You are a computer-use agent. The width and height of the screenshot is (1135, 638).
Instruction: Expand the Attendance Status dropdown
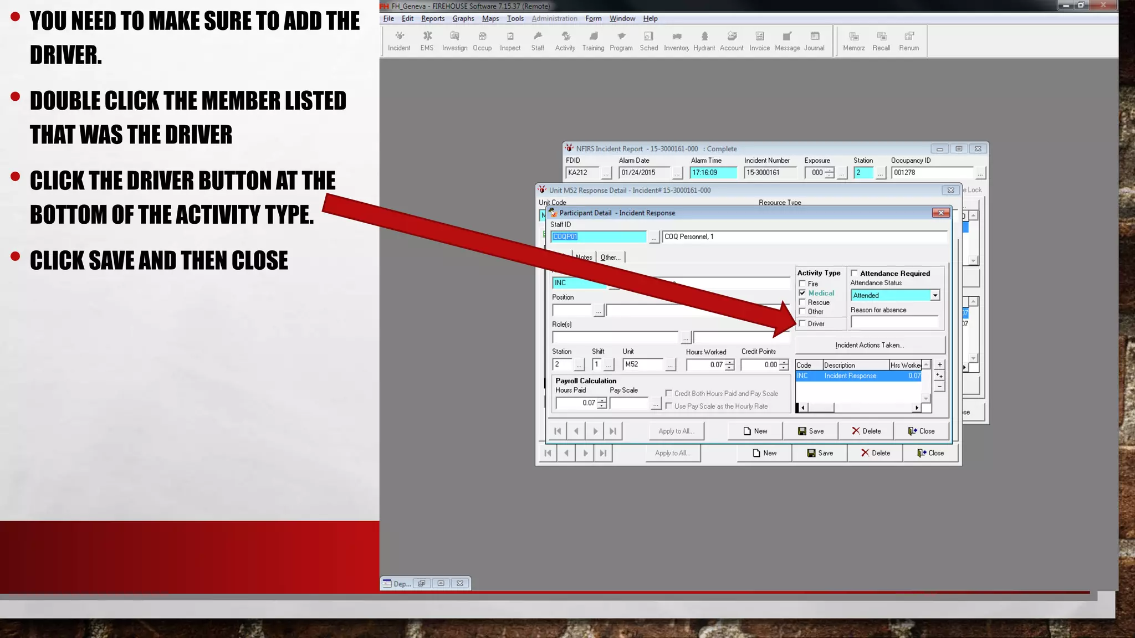[935, 295]
